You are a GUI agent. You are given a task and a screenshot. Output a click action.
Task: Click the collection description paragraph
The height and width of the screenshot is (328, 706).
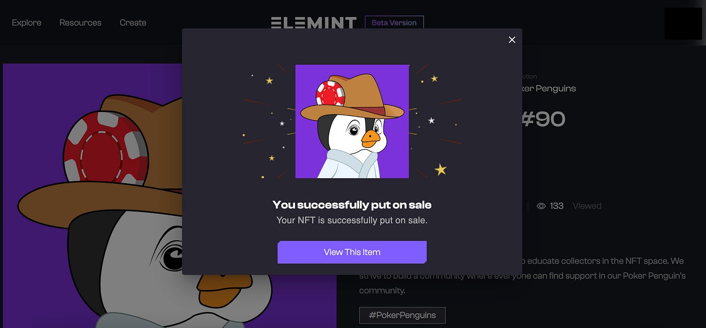point(522,276)
